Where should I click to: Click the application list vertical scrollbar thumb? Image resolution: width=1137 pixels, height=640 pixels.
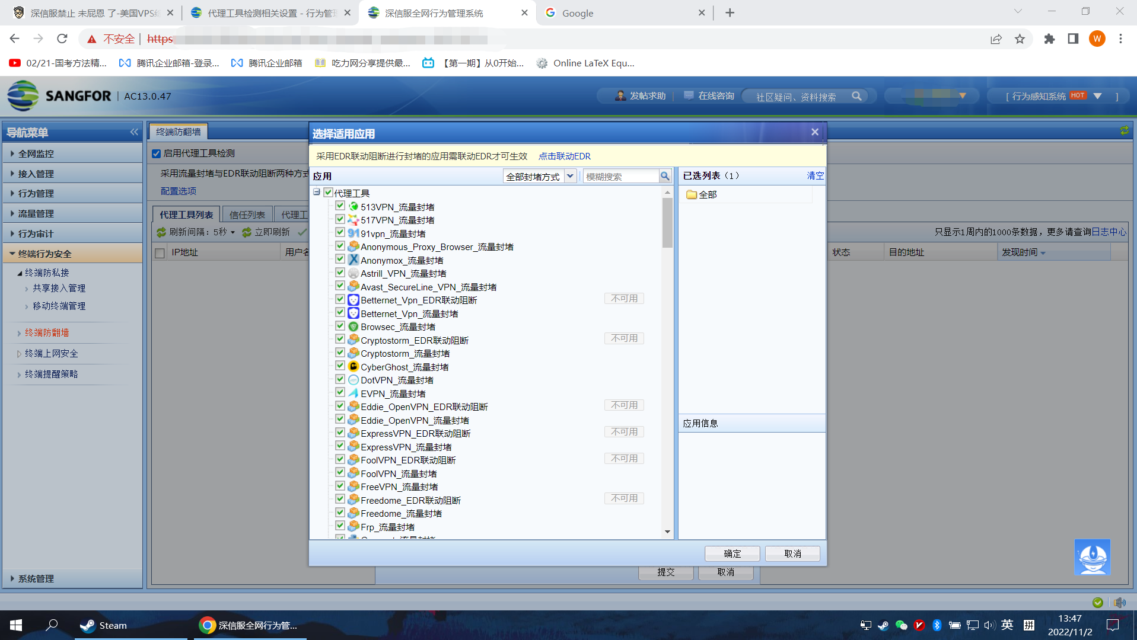click(667, 222)
